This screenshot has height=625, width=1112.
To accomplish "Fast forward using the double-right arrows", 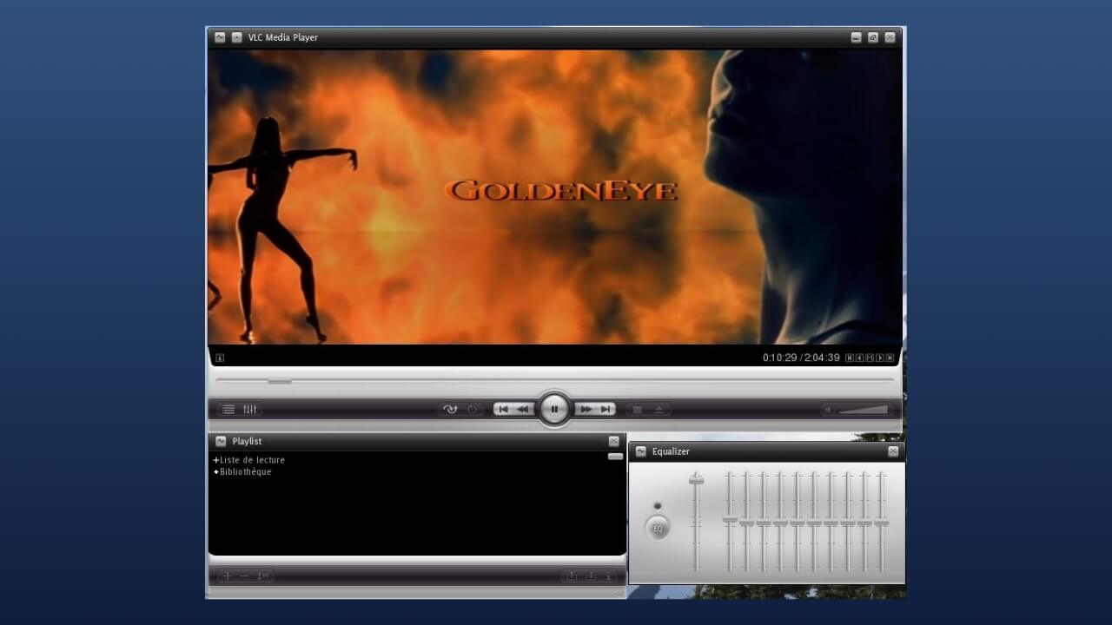I will pyautogui.click(x=586, y=409).
